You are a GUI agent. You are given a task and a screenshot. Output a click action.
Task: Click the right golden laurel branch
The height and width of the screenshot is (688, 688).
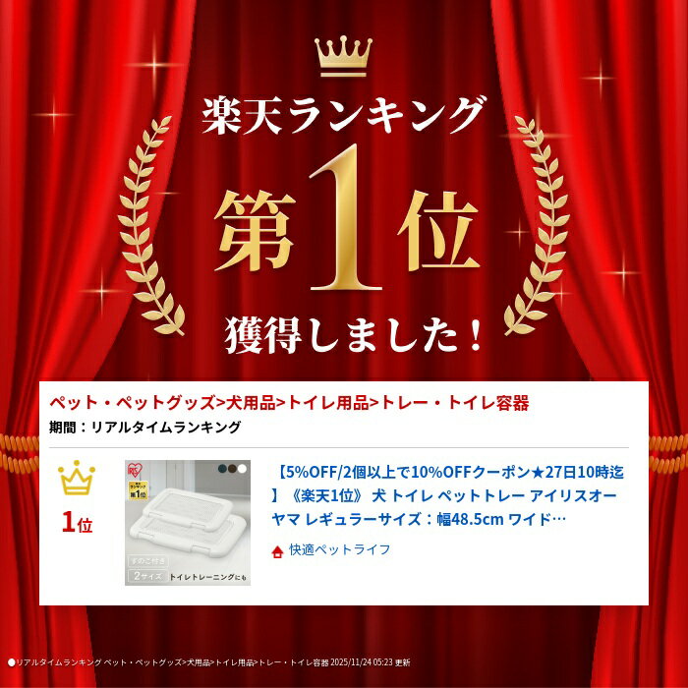(x=537, y=226)
